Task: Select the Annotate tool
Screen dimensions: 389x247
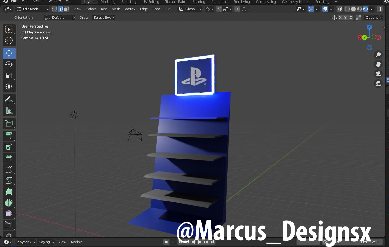Action: tap(9, 100)
